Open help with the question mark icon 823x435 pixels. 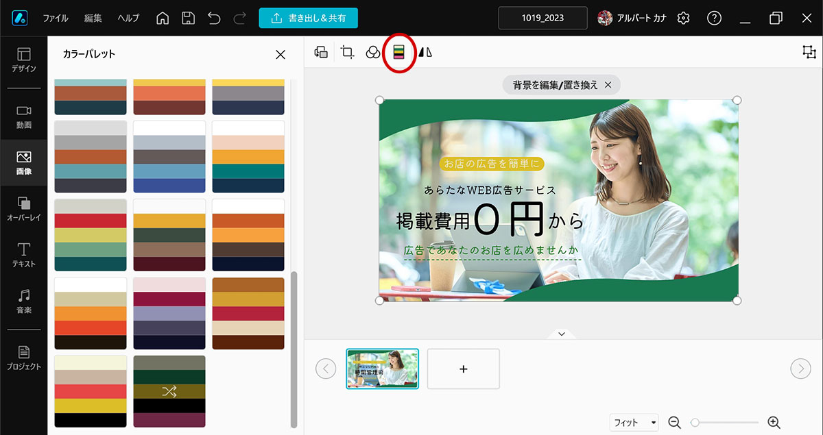point(714,18)
